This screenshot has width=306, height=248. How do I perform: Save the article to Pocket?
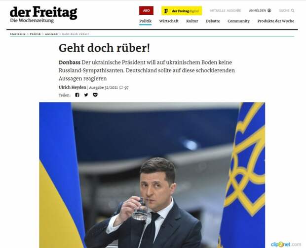[x=95, y=95]
